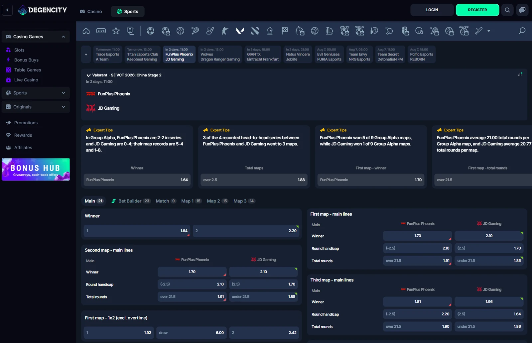Select Trace Esports vs A Team match

tap(107, 55)
